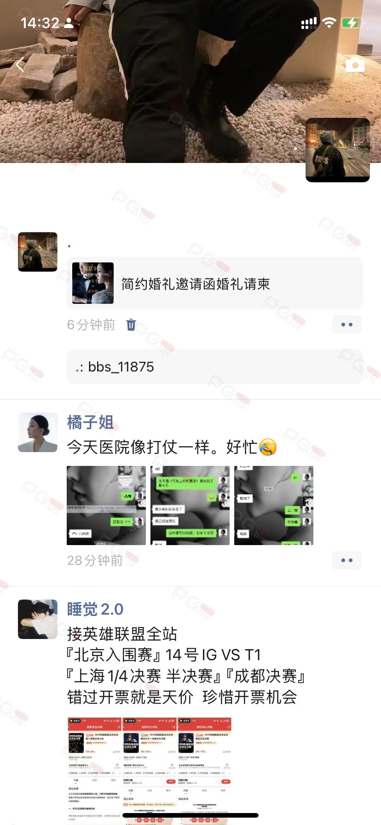The image size is (381, 825).
Task: Open the small avatar beside the wedding invitation post
Action: pos(38,252)
